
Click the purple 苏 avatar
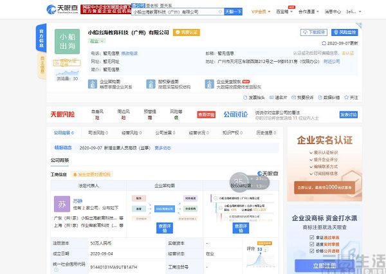(x=62, y=204)
